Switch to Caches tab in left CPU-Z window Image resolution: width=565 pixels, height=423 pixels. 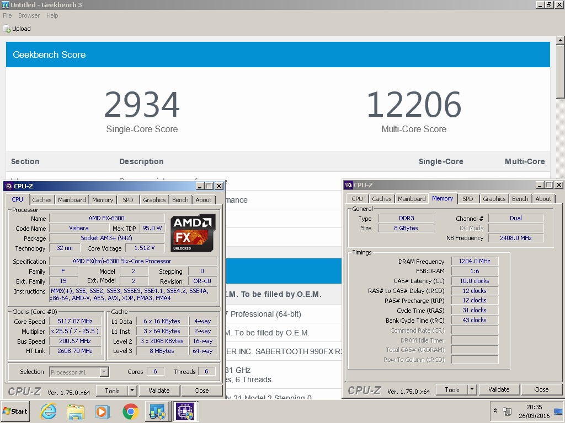click(x=42, y=199)
